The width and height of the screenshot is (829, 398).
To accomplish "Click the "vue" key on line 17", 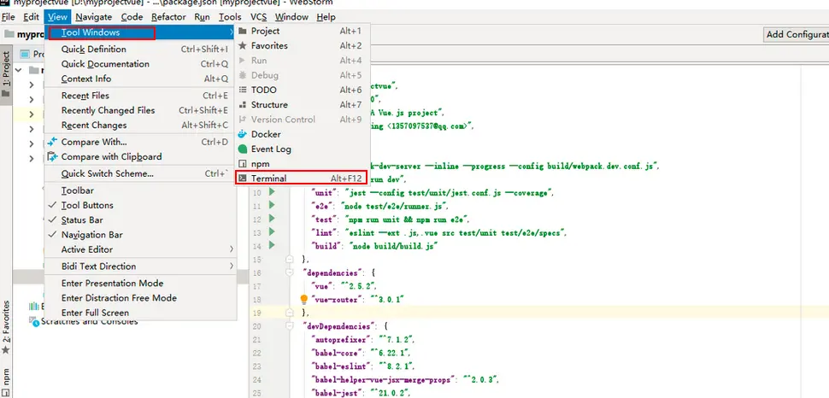I will pos(322,286).
